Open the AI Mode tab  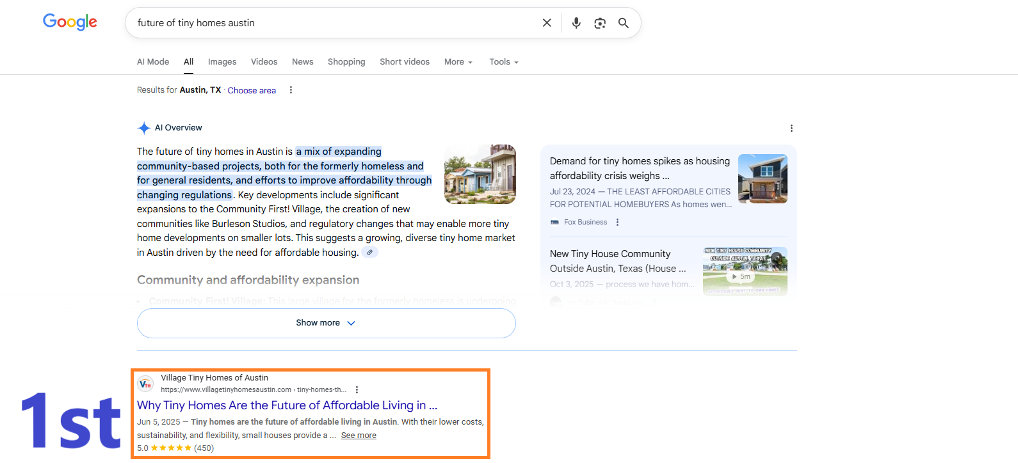coord(153,62)
